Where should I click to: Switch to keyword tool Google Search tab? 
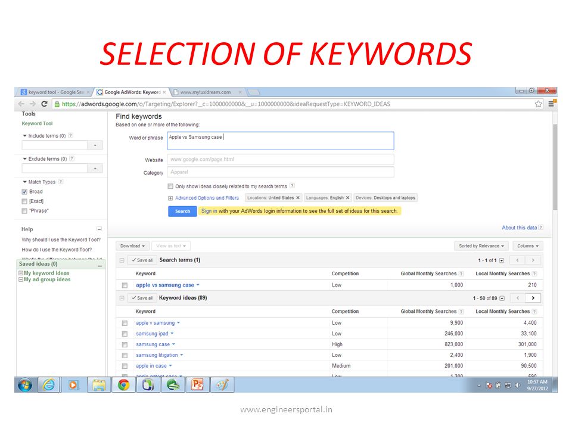[55, 92]
